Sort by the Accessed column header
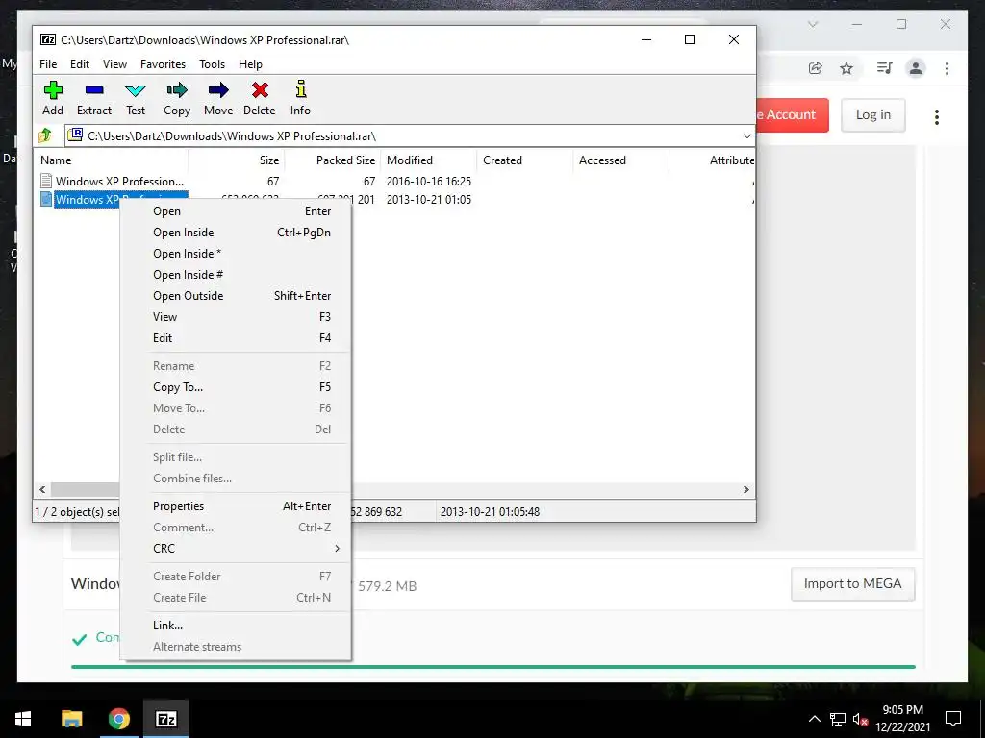Image resolution: width=985 pixels, height=738 pixels. tap(621, 160)
